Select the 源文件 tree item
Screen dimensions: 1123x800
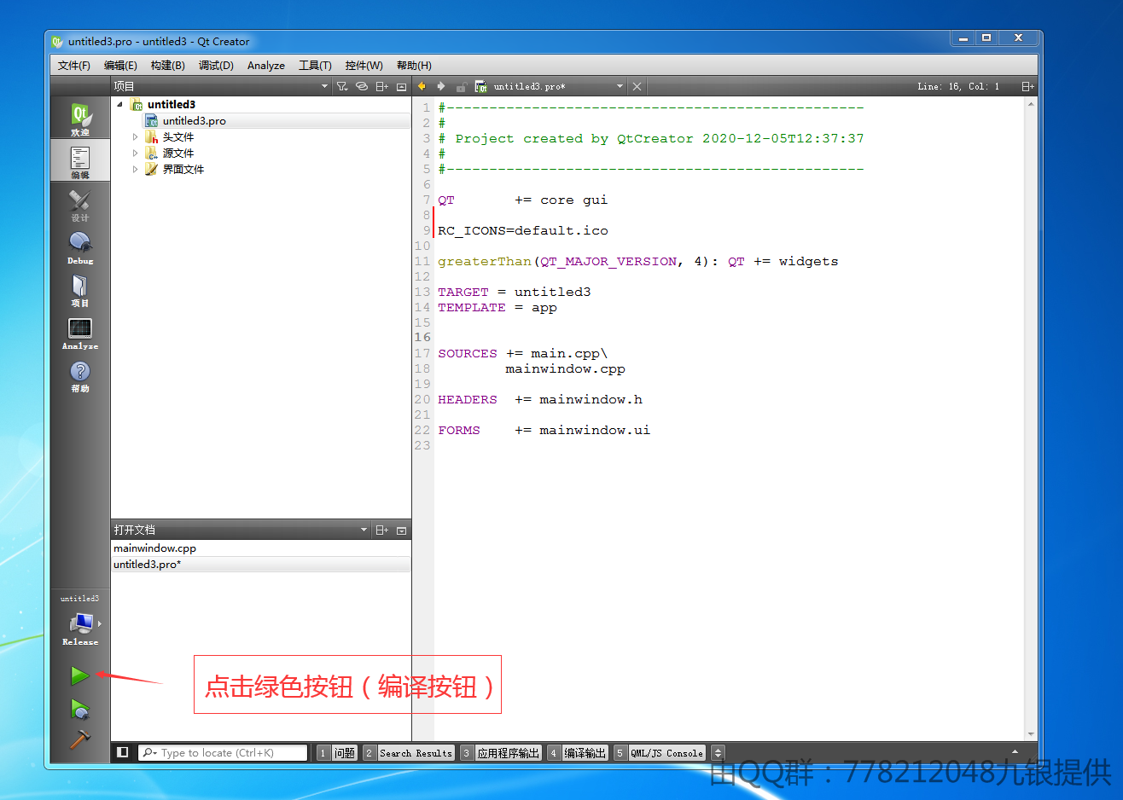(x=178, y=153)
